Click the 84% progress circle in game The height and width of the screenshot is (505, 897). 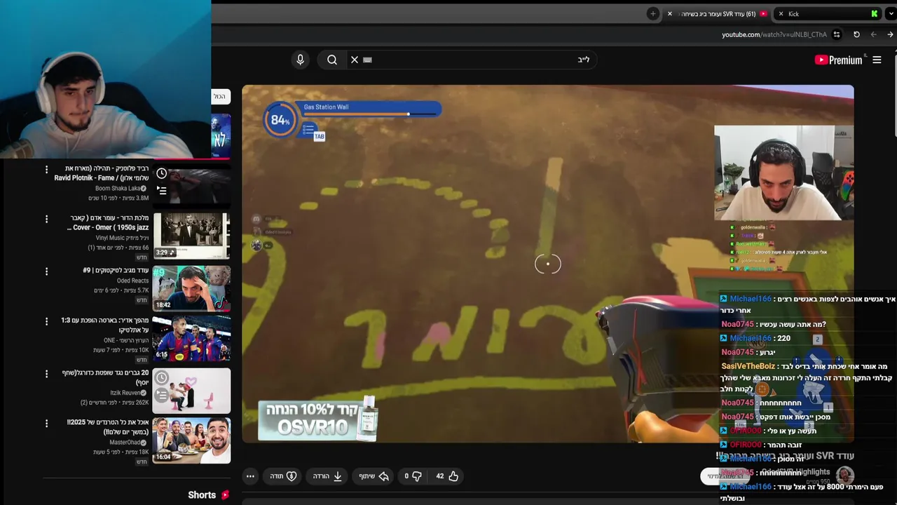pos(280,120)
